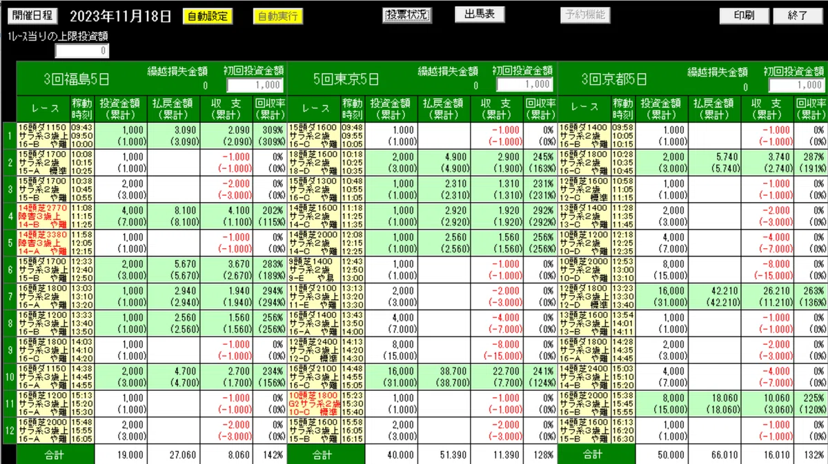Viewport: 828px width, 464px height.
Task: Click Fukushima race 1 cell 16頭ダ1150 at 09:43
Action: (43, 134)
